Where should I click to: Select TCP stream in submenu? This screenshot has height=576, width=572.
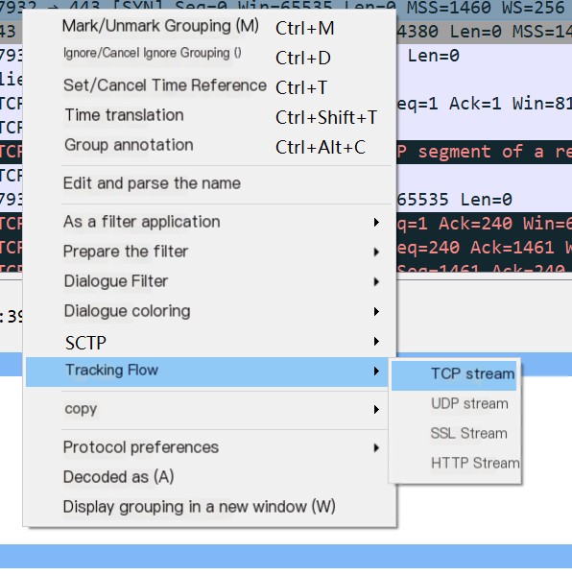click(454, 374)
